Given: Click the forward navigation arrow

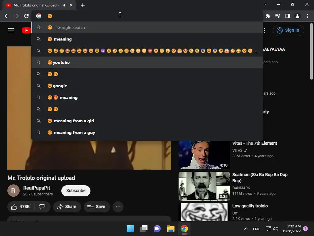Looking at the screenshot, I should [17, 16].
